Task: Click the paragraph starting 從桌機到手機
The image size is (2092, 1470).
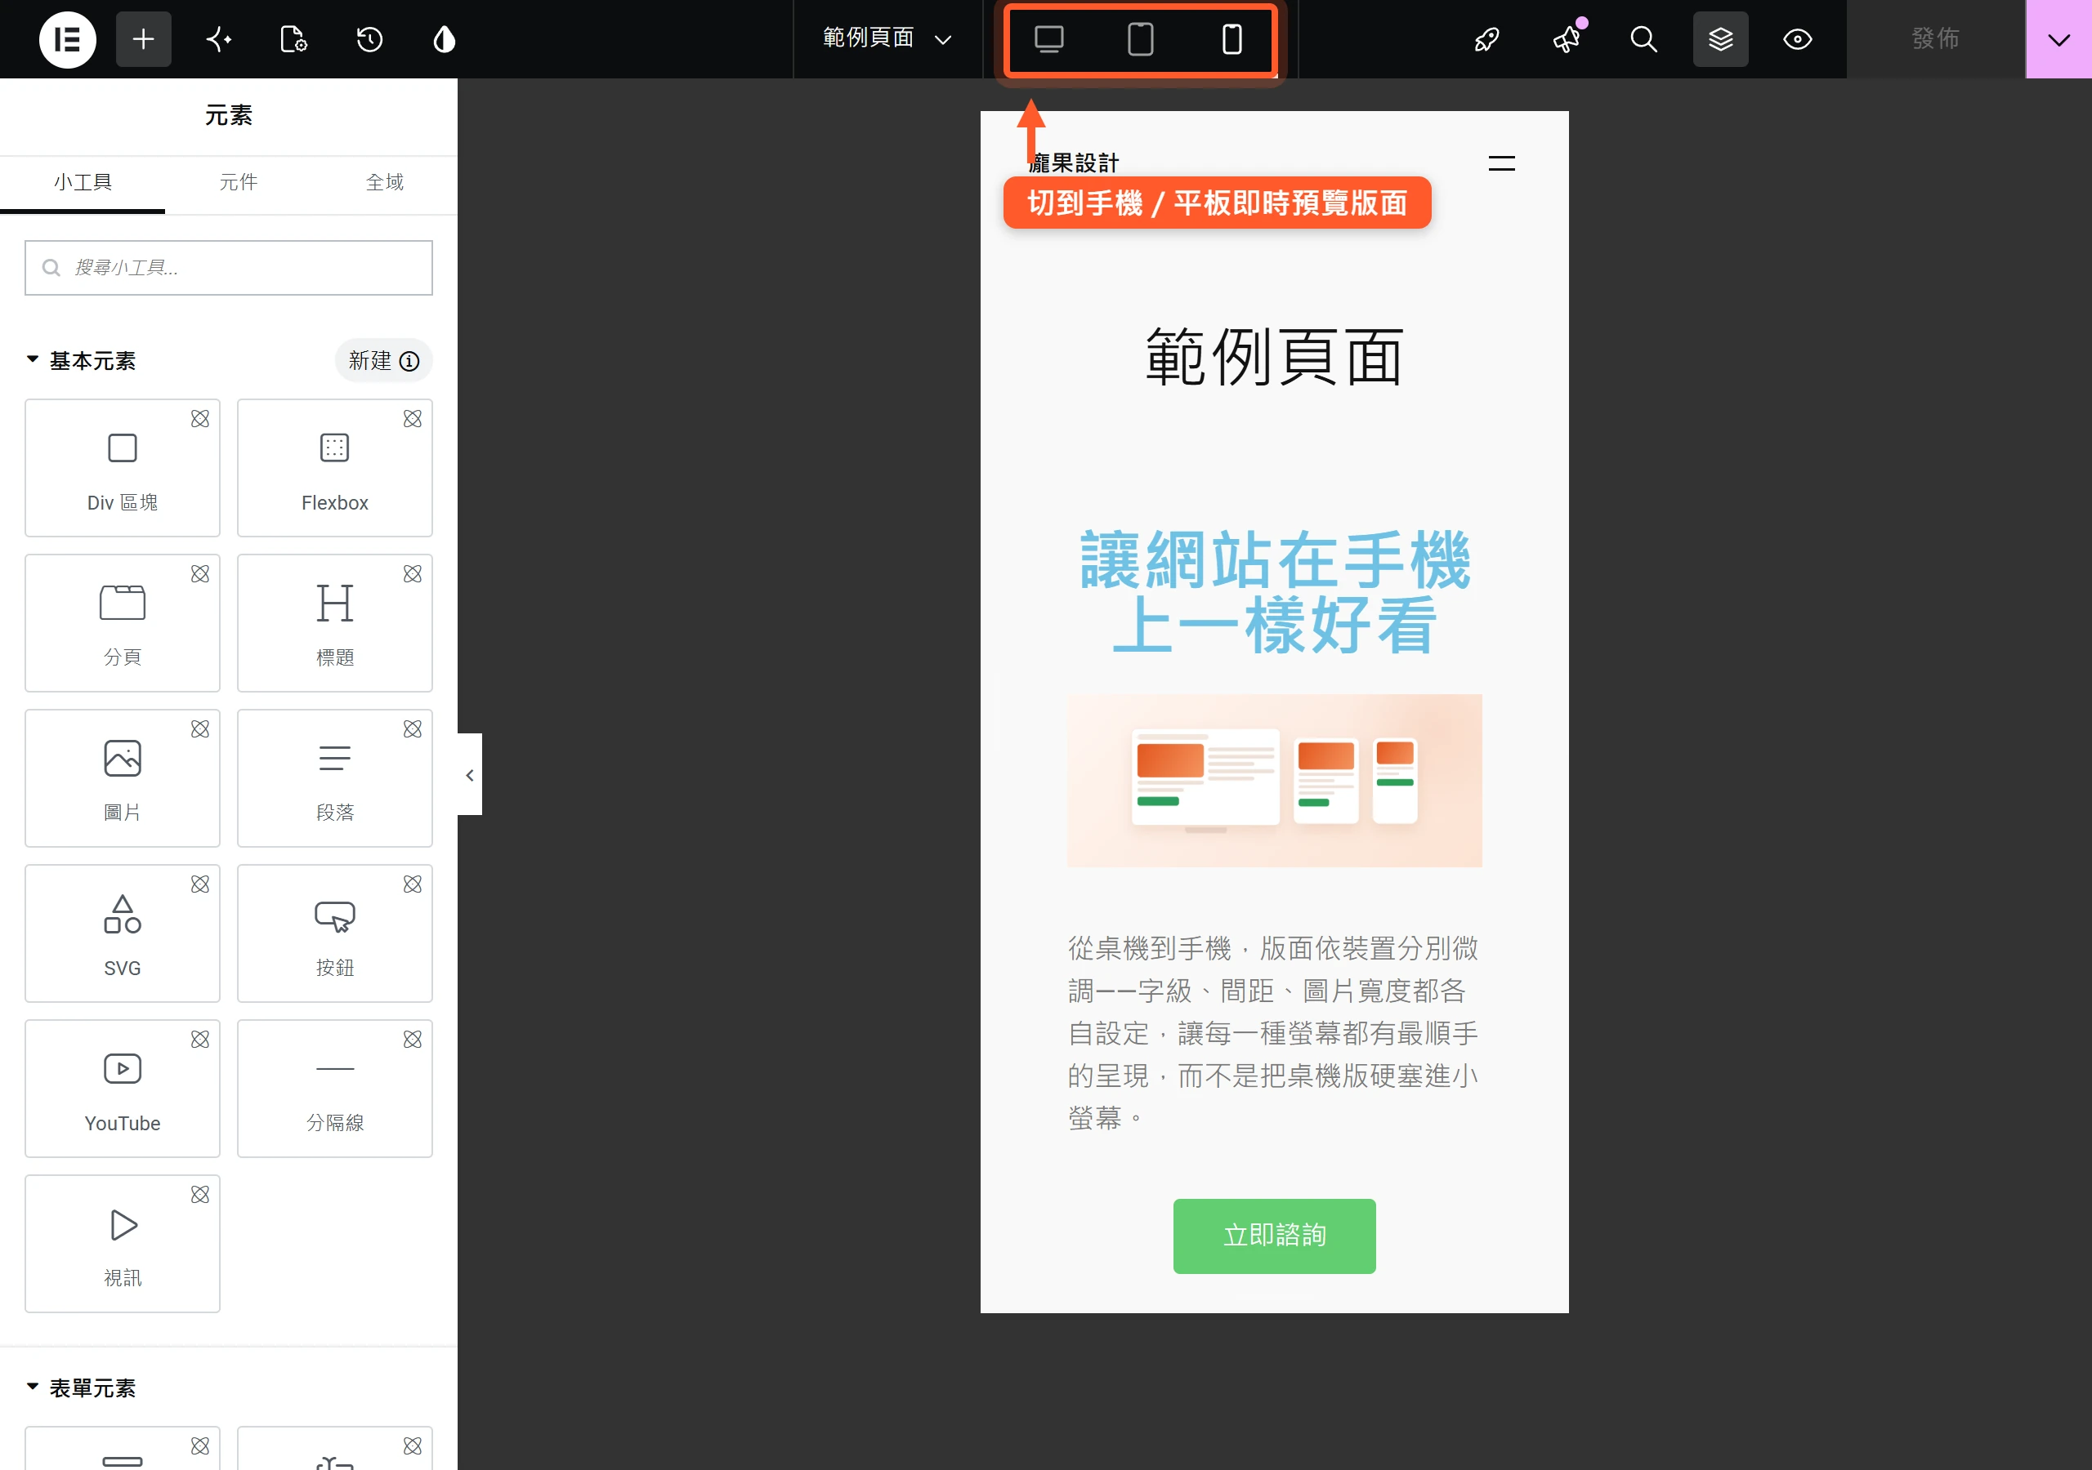Action: [1274, 1033]
